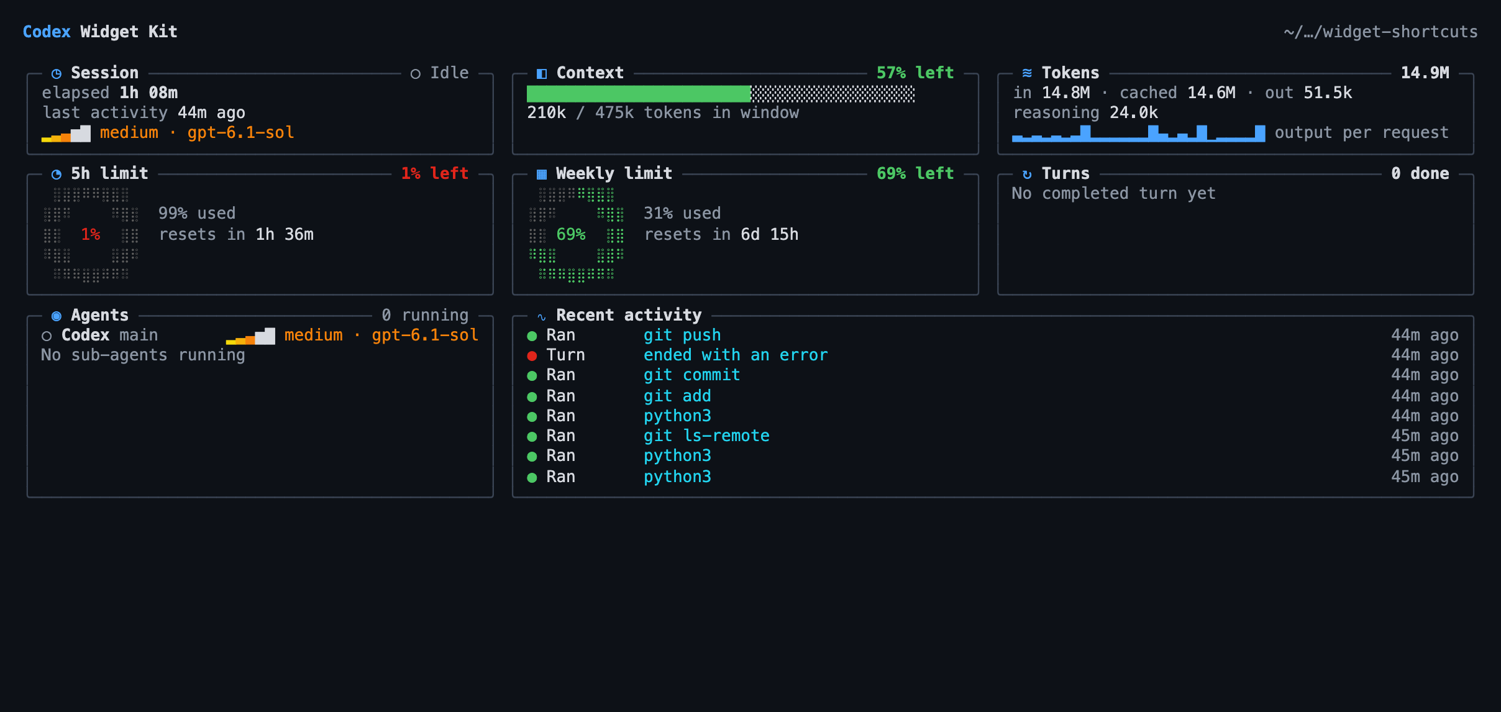Click the reasoning-effort bars icon in Agents
This screenshot has height=712, width=1501.
250,336
